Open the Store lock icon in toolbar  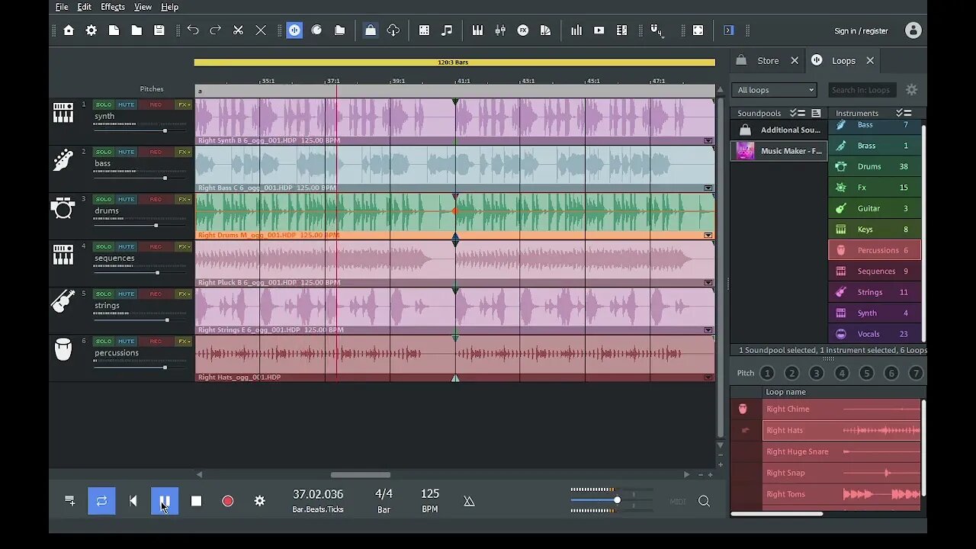pos(370,30)
